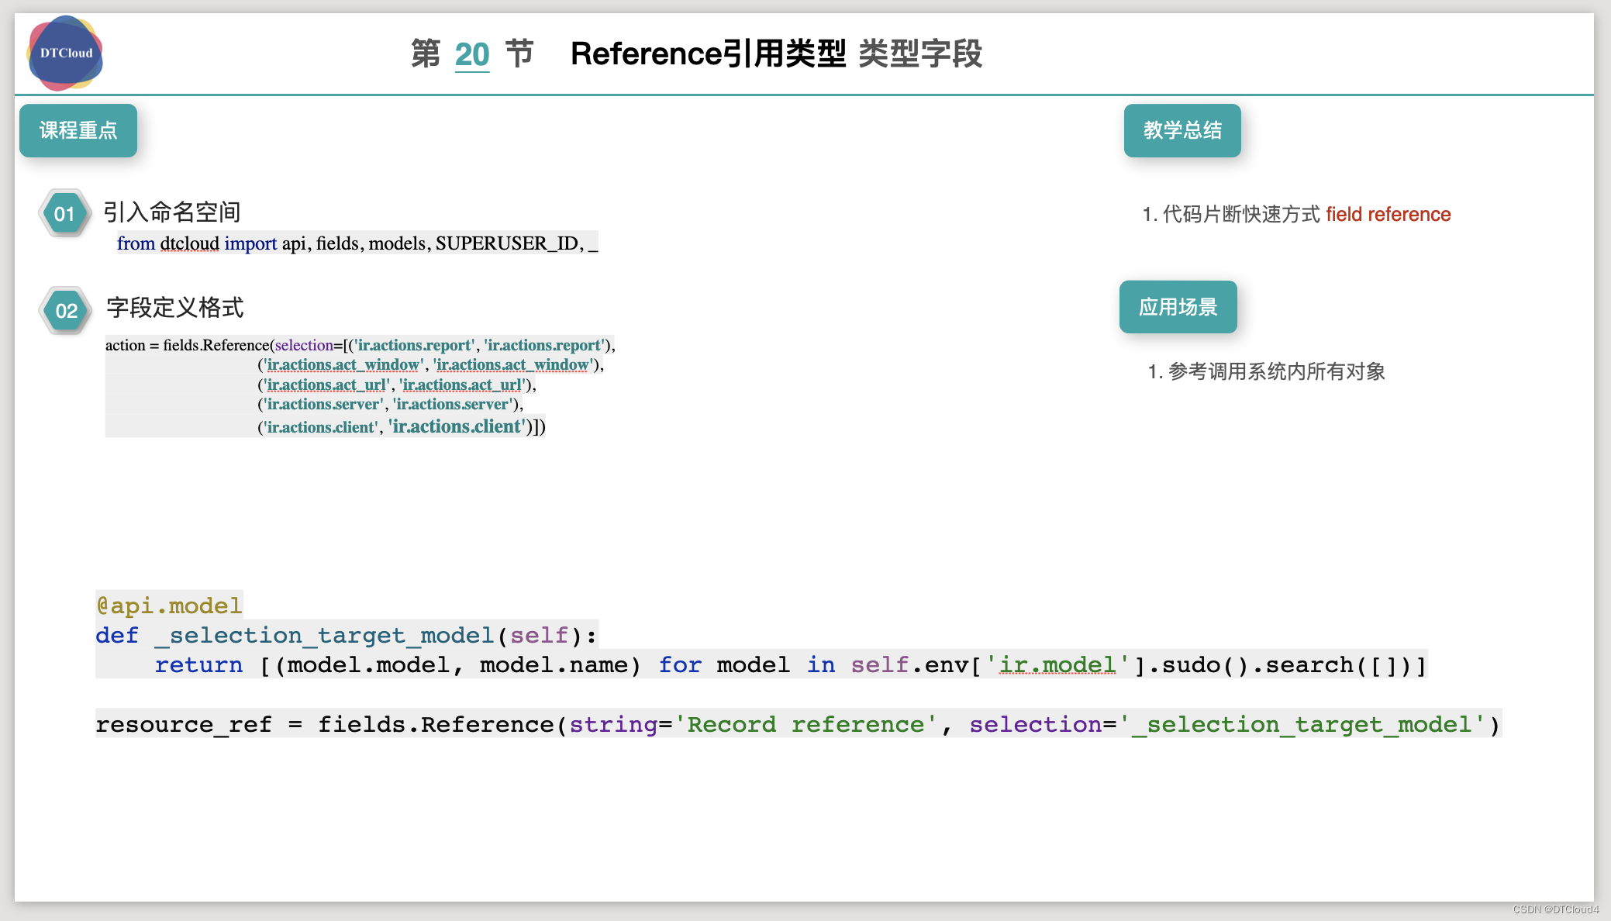Click the @api.model decorator line
1611x921 pixels.
(167, 605)
